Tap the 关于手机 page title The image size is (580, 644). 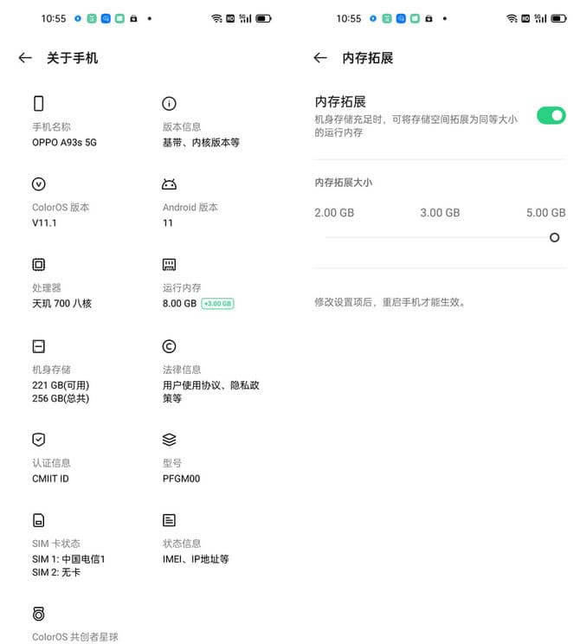pyautogui.click(x=73, y=58)
